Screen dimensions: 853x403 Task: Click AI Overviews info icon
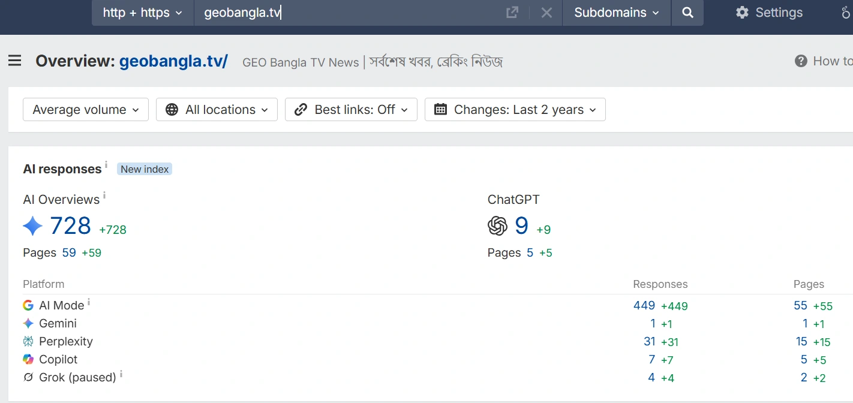[104, 195]
